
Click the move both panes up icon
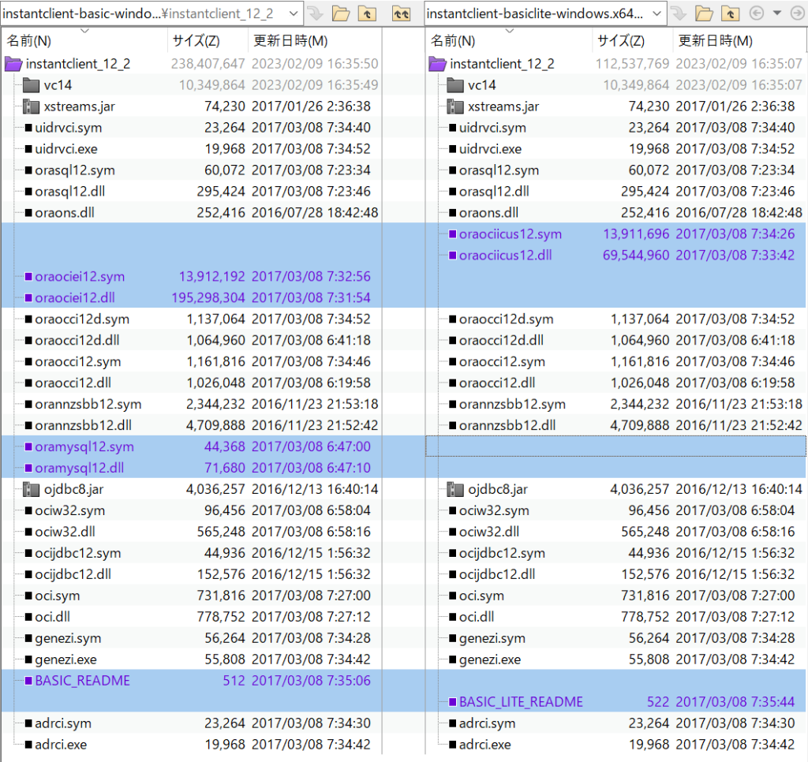(402, 13)
